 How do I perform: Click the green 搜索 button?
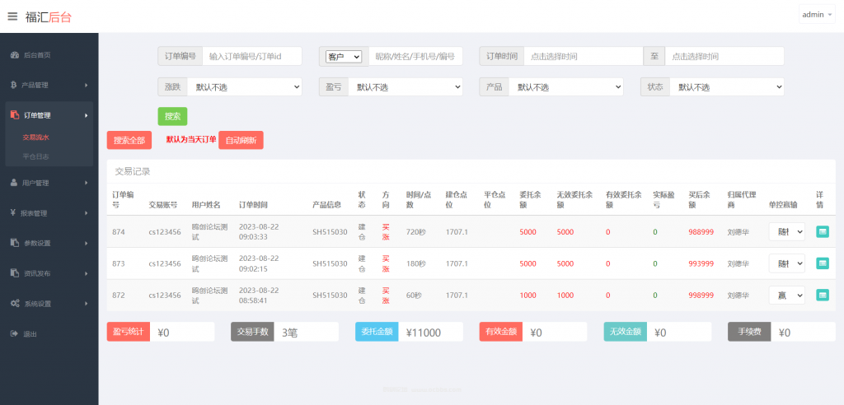[172, 116]
